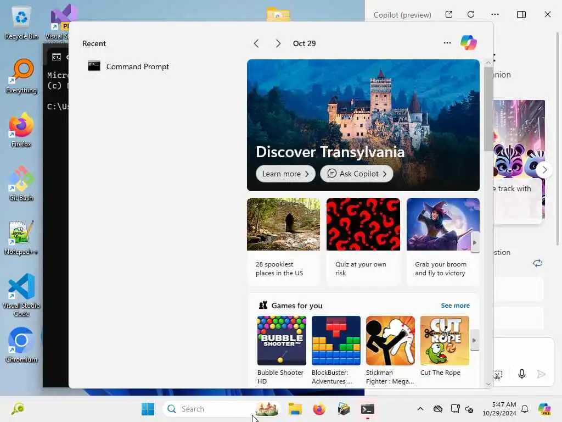
Task: Click Copilot carousel next arrow
Action: [x=544, y=170]
